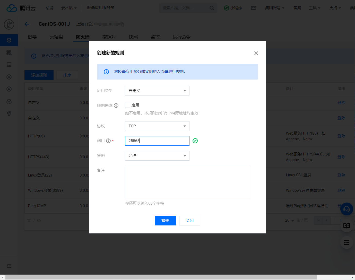Expand the 集团账号 dropdown
355x280 pixels.
click(x=275, y=8)
